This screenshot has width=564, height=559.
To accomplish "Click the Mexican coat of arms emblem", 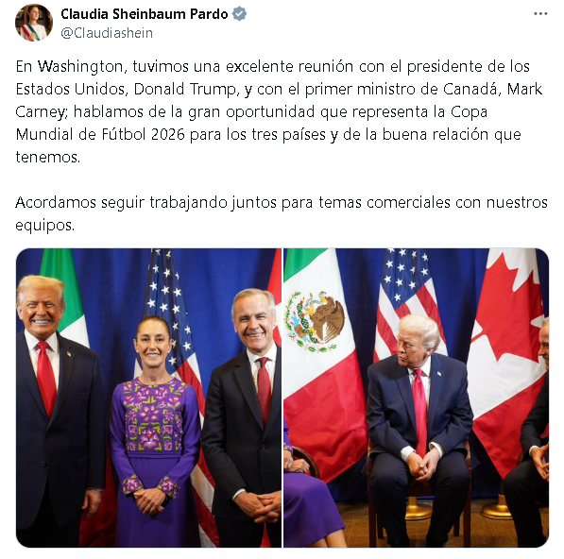I will pos(315,321).
